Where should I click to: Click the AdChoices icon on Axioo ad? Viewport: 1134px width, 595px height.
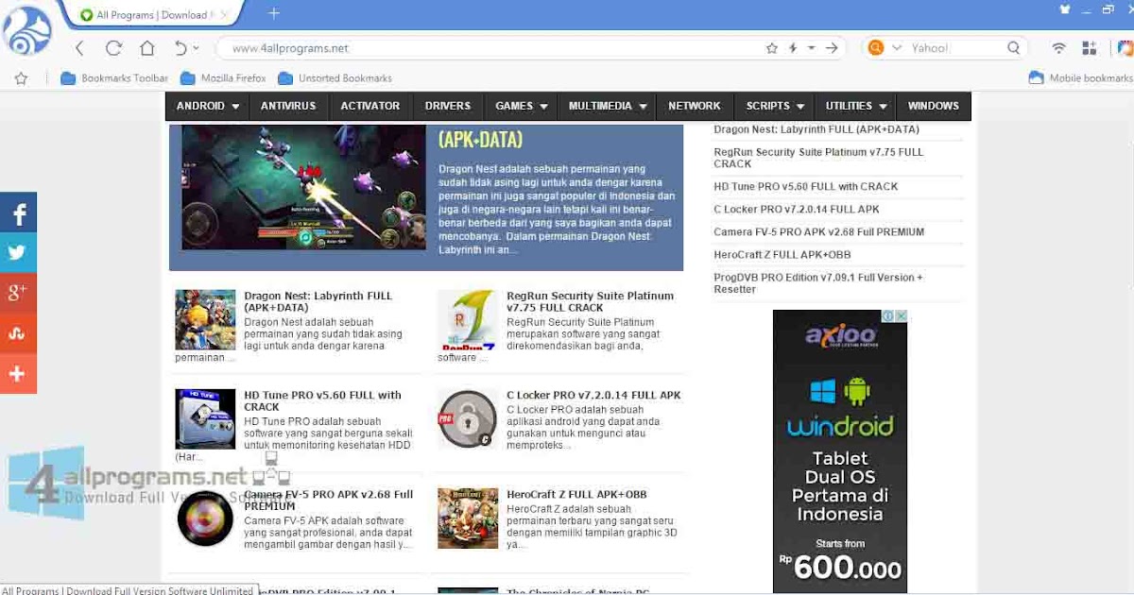[888, 315]
